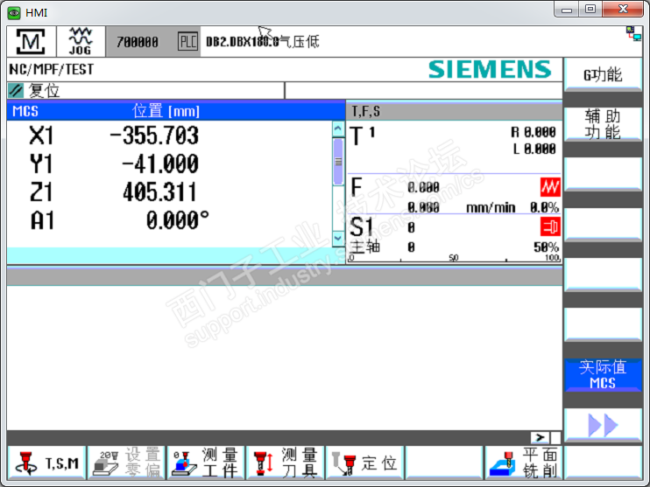Click program path NC/MPF/TEST
Viewport: 650px width, 487px height.
[52, 70]
